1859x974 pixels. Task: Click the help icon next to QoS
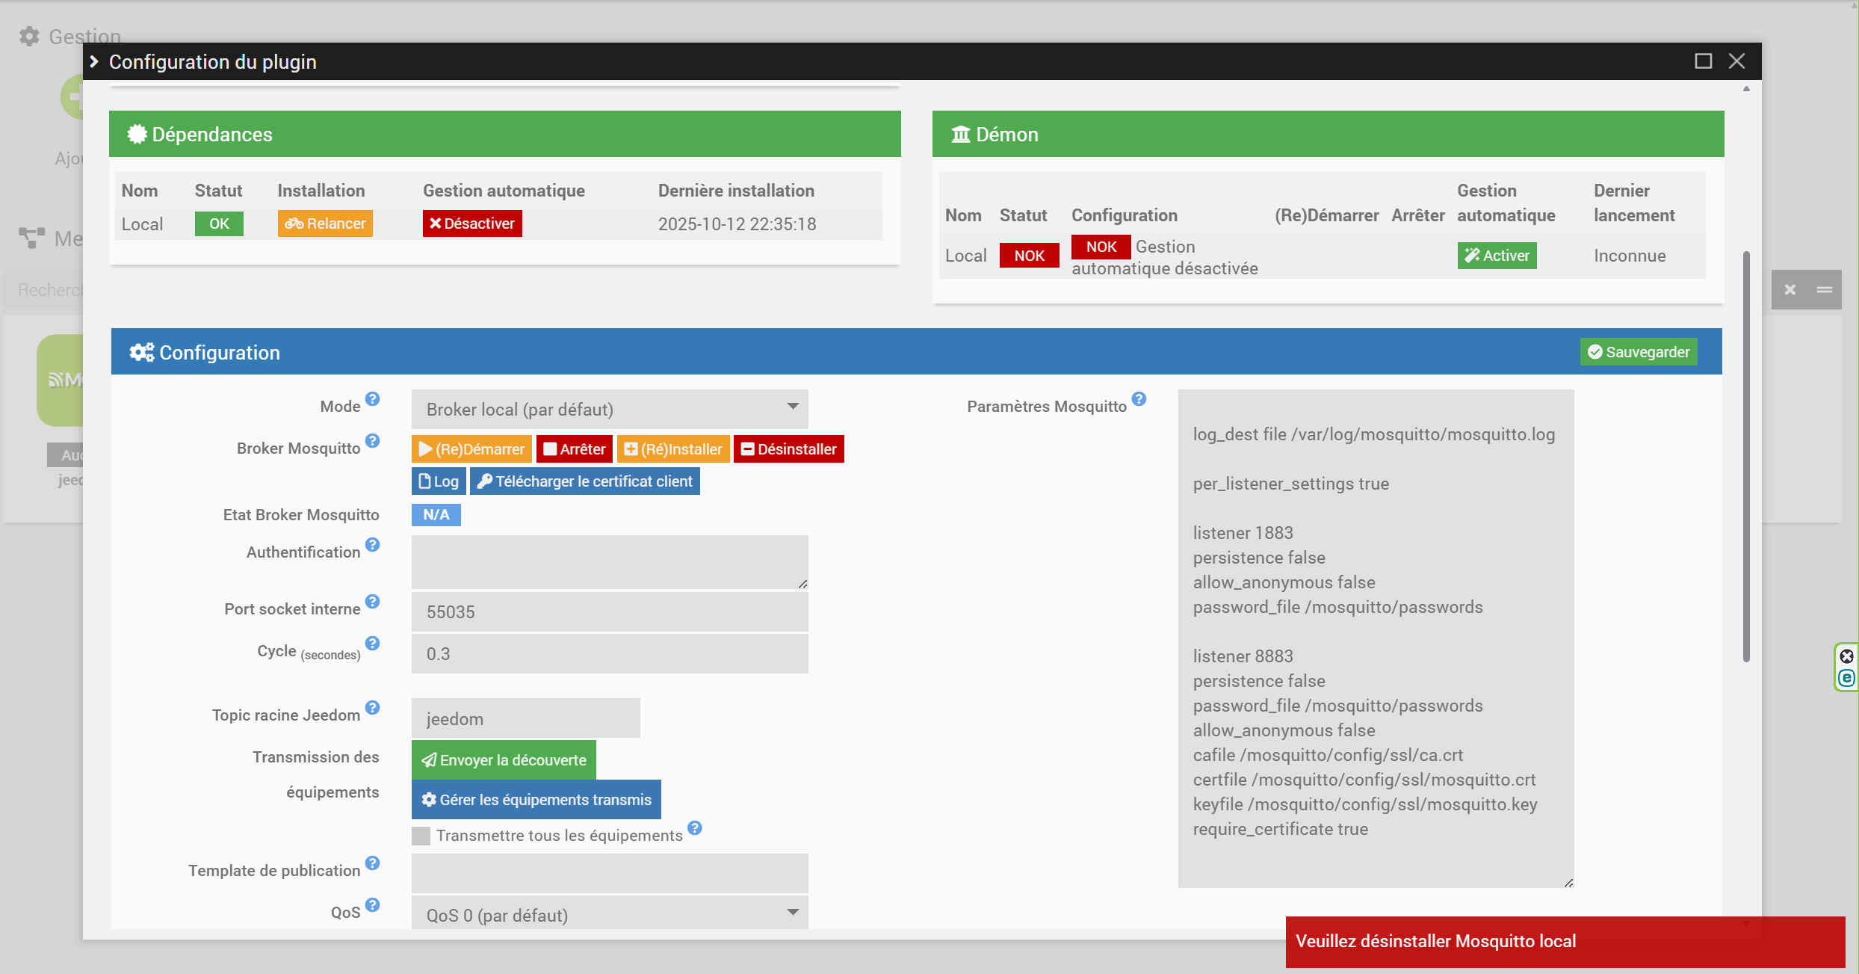[372, 905]
